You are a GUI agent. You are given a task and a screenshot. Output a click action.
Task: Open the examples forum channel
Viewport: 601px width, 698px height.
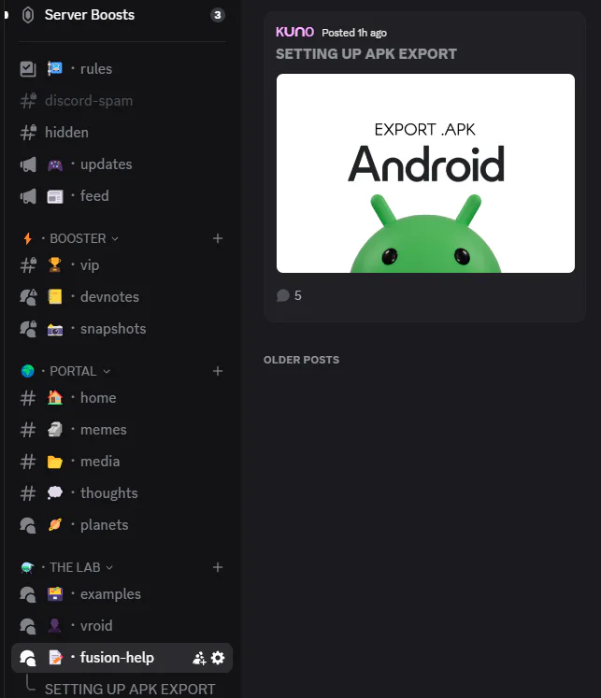click(x=122, y=594)
